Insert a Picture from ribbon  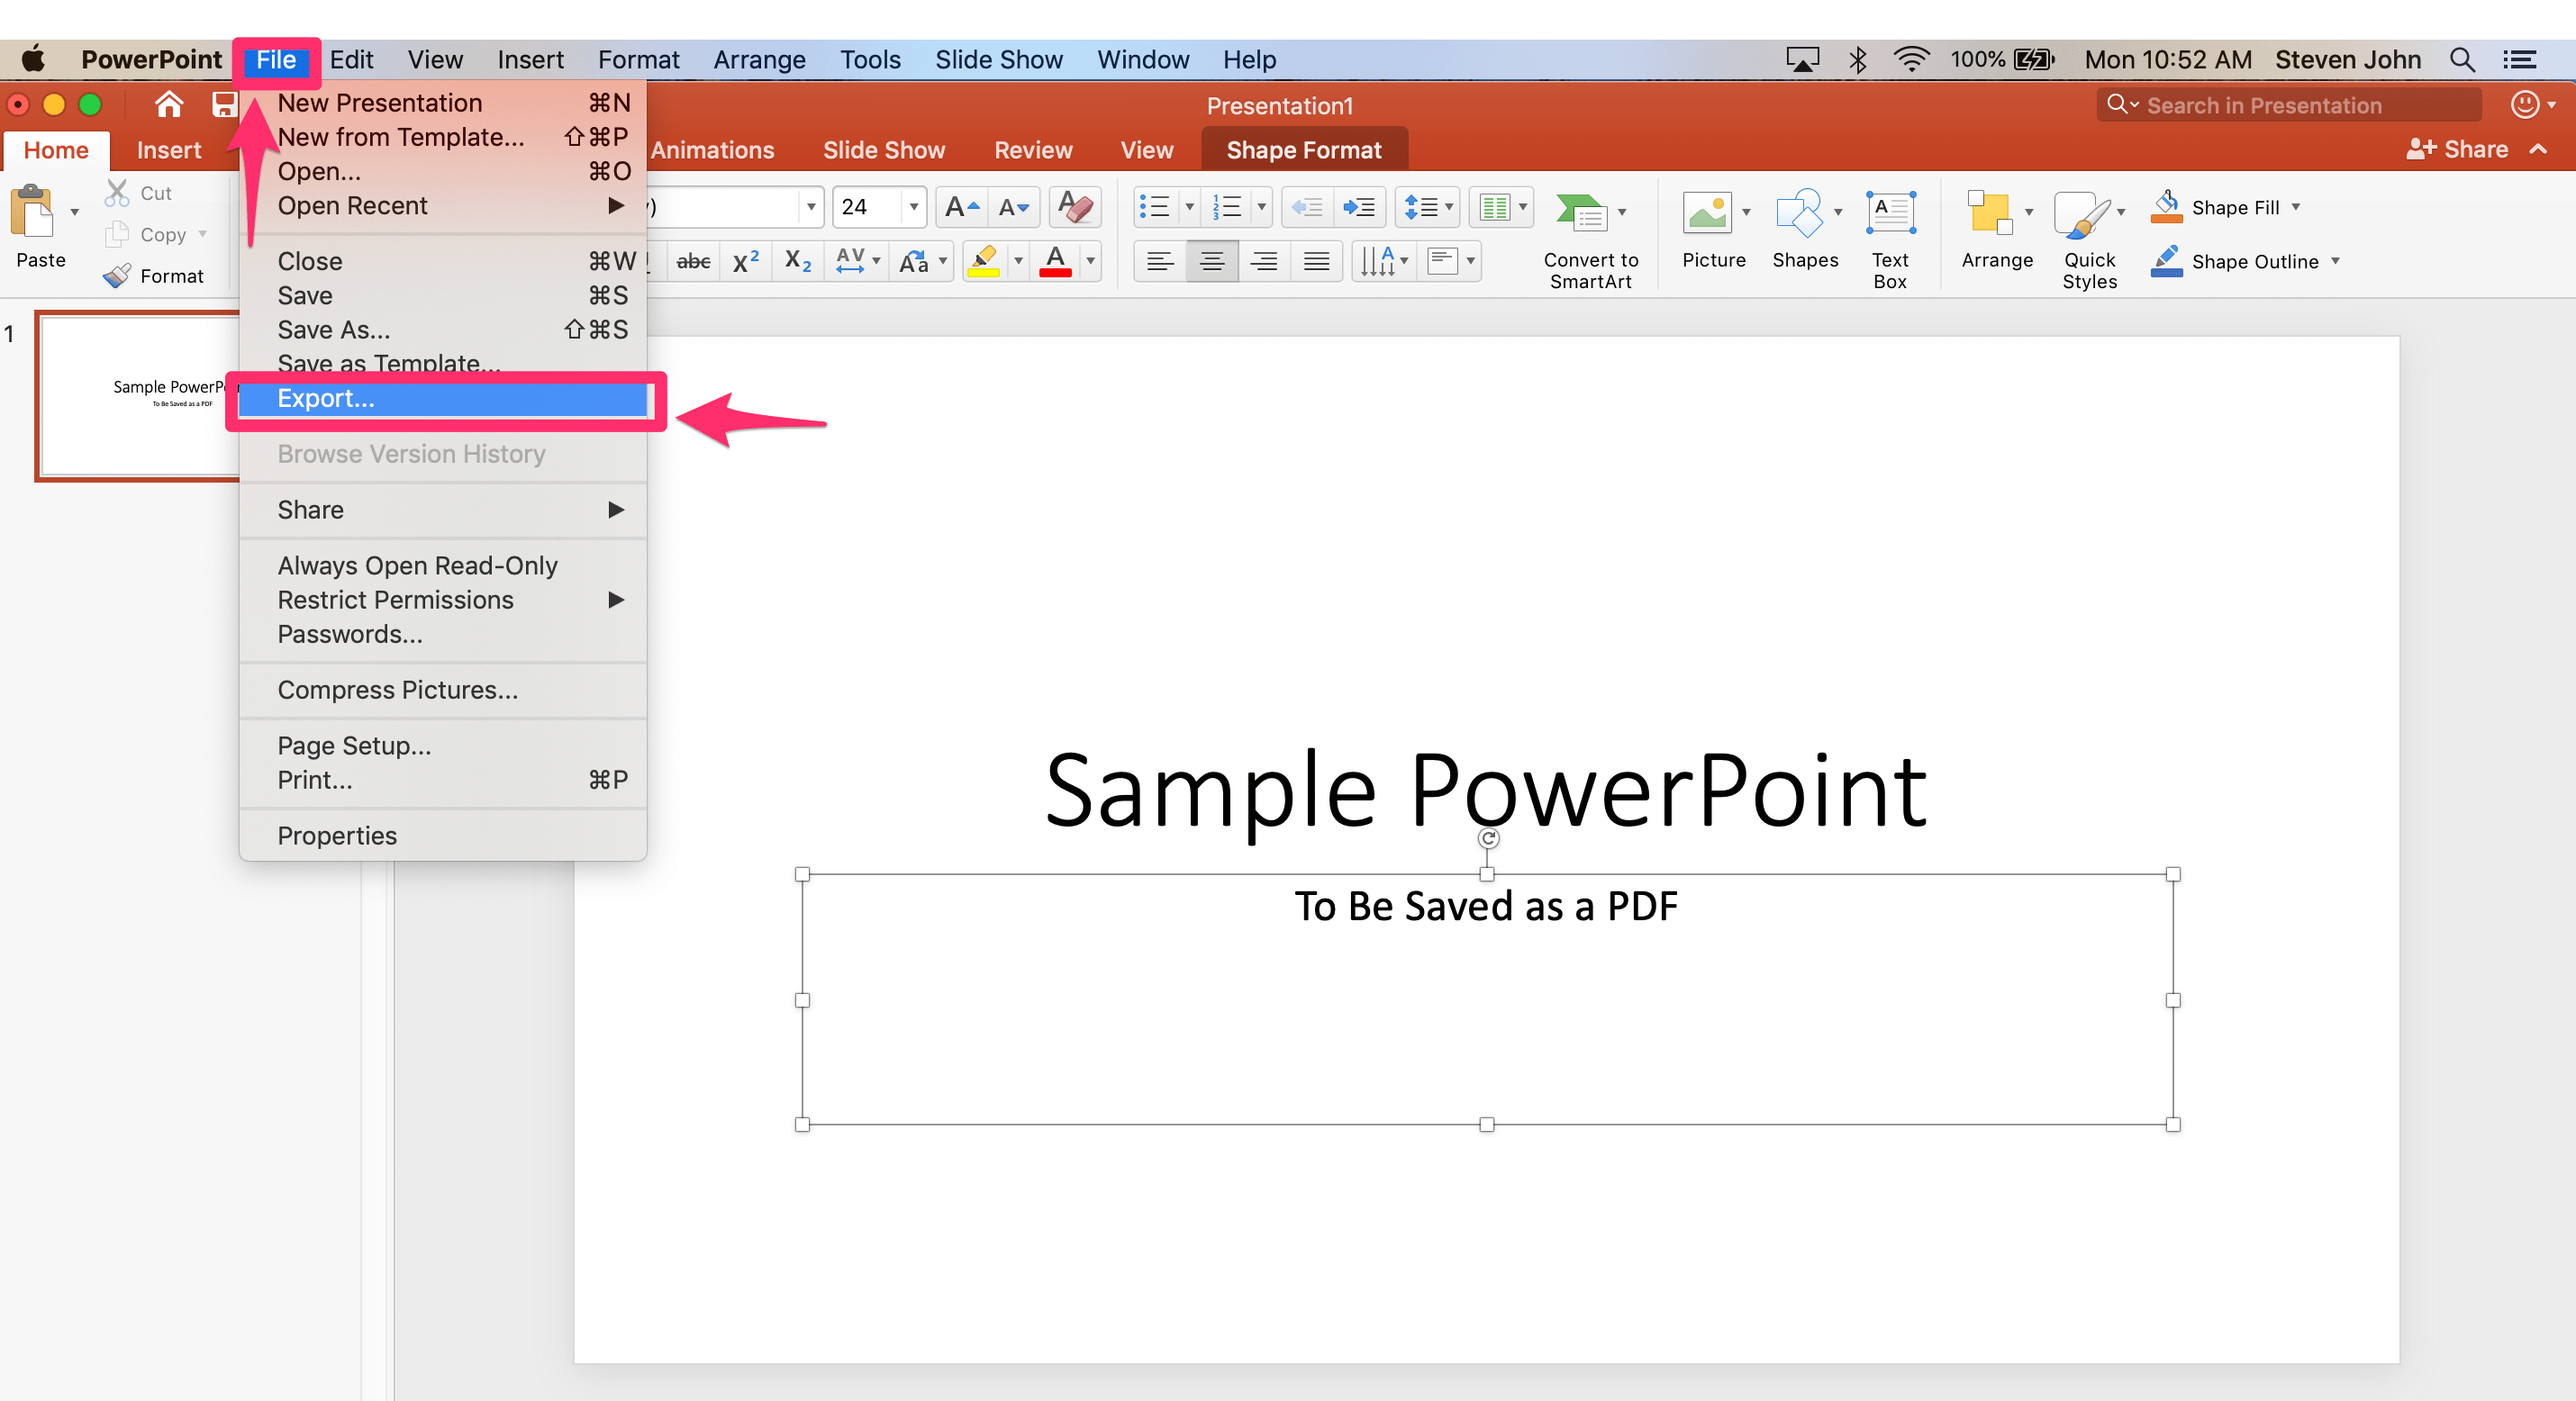1707,212
